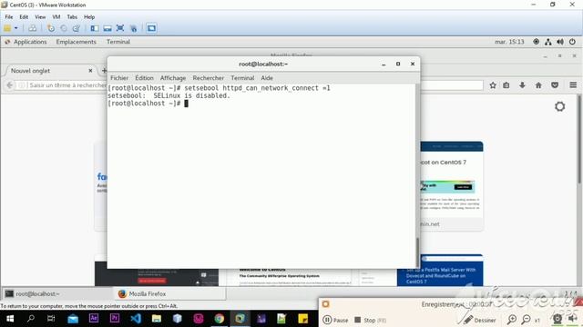
Task: Click Send Ctrl+Alt+Del toolbar icon
Action: point(33,28)
